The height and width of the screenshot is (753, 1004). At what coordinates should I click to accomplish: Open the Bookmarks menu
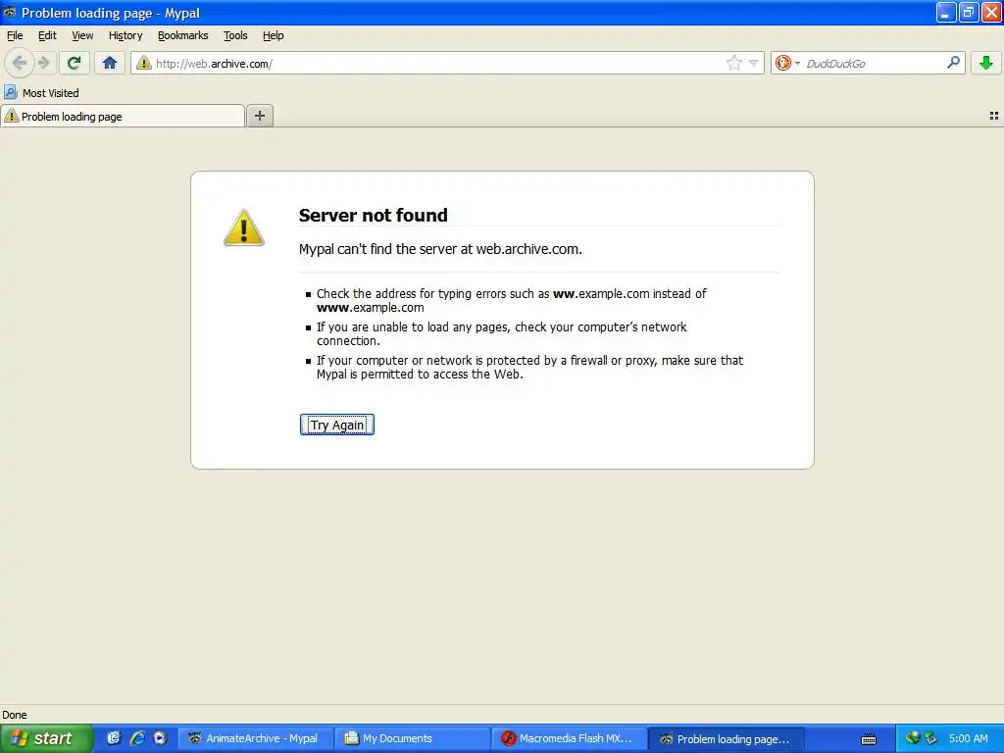[x=183, y=35]
